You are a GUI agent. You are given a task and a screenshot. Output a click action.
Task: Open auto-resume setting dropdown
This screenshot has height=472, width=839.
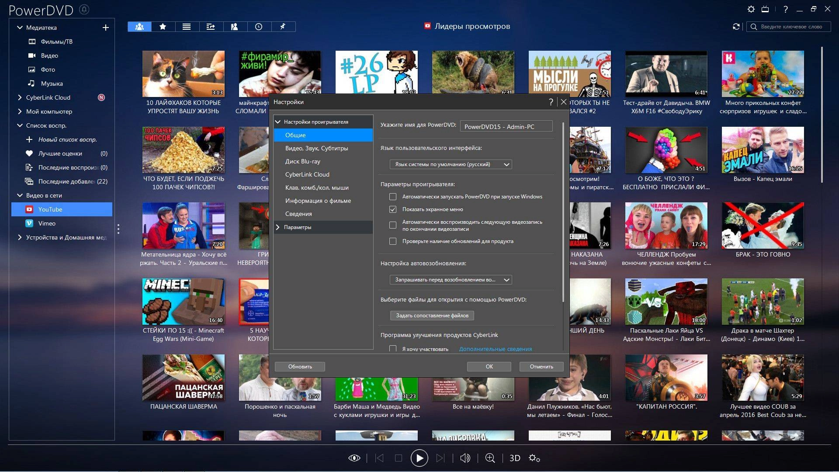[x=451, y=280]
